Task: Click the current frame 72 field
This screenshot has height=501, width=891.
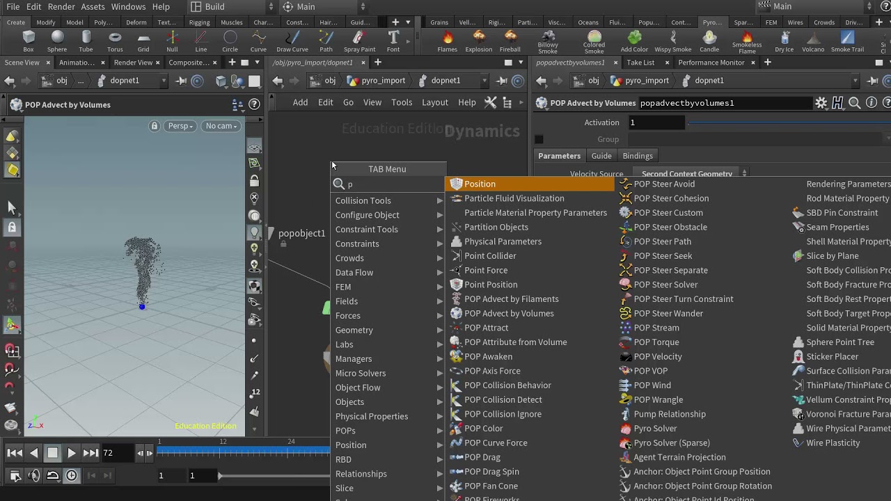Action: pos(118,453)
